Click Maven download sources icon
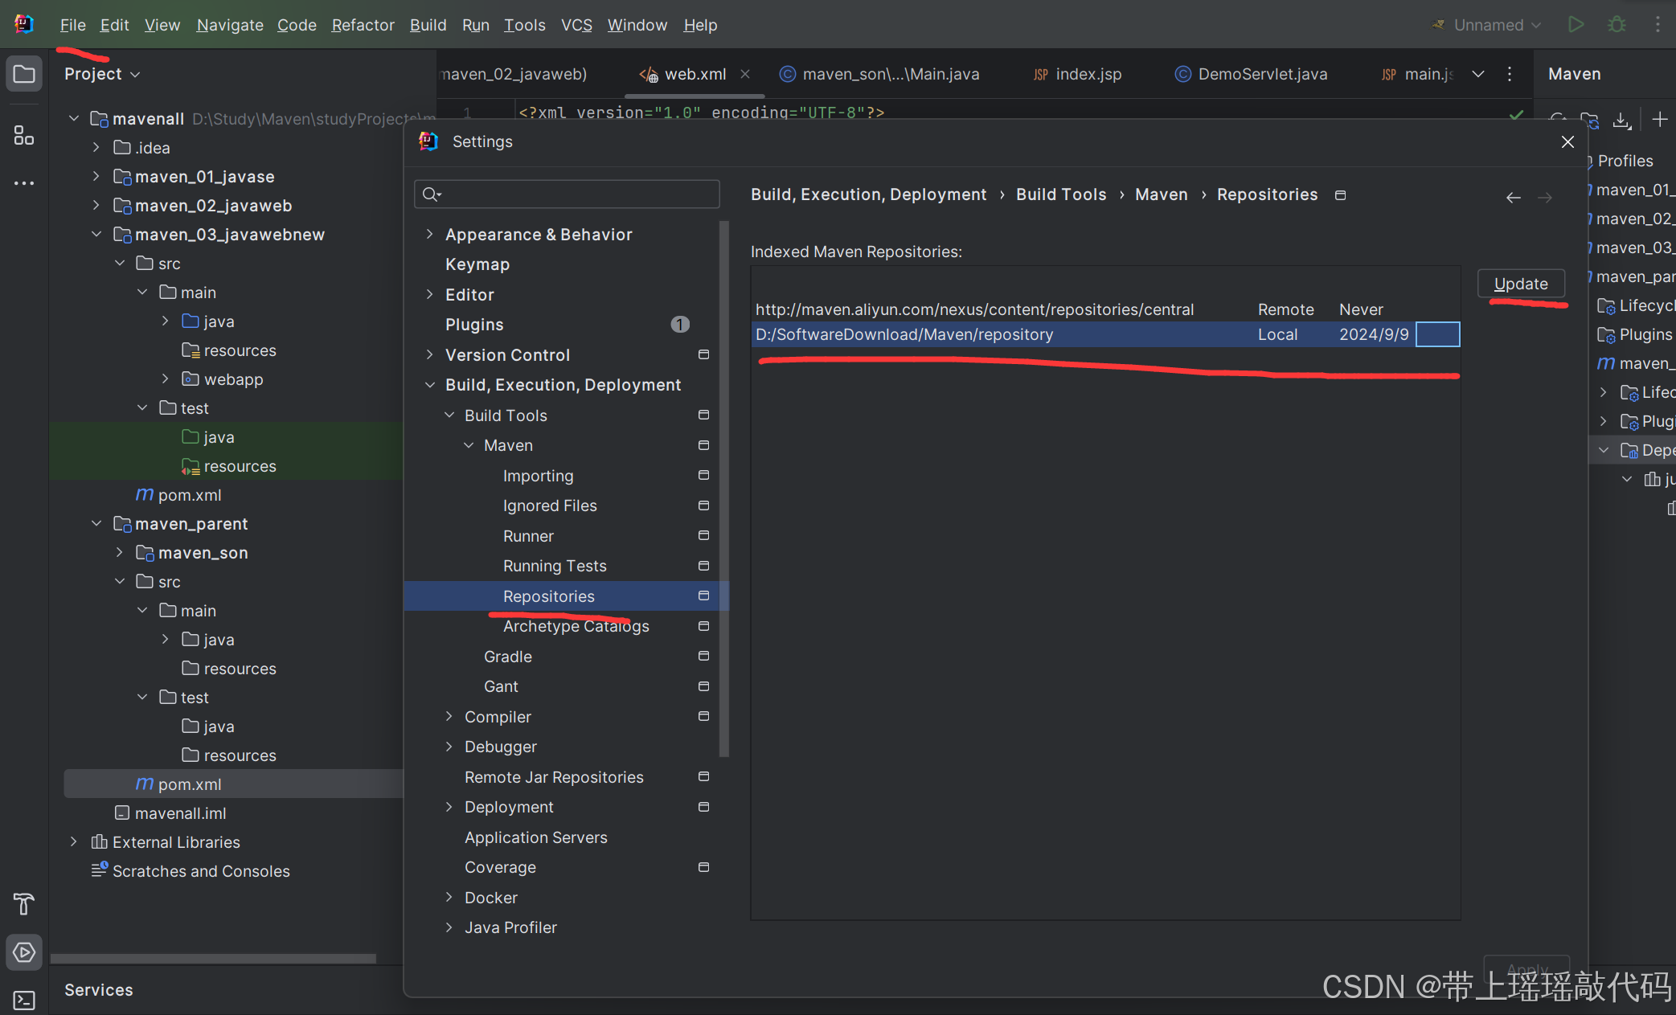 point(1621,121)
